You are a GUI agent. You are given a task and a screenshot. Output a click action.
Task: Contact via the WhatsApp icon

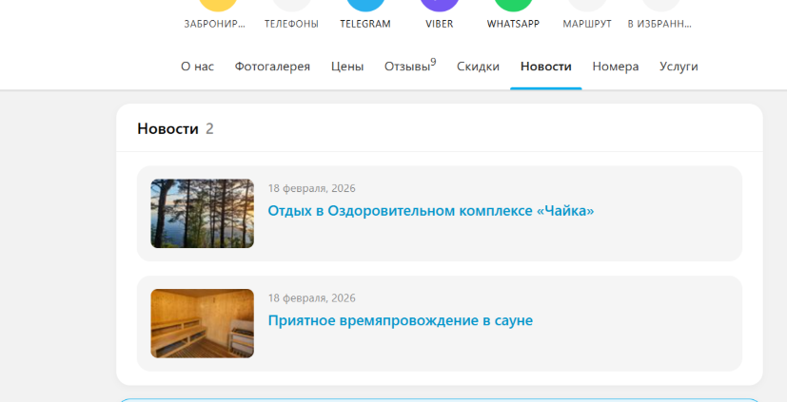(513, 5)
